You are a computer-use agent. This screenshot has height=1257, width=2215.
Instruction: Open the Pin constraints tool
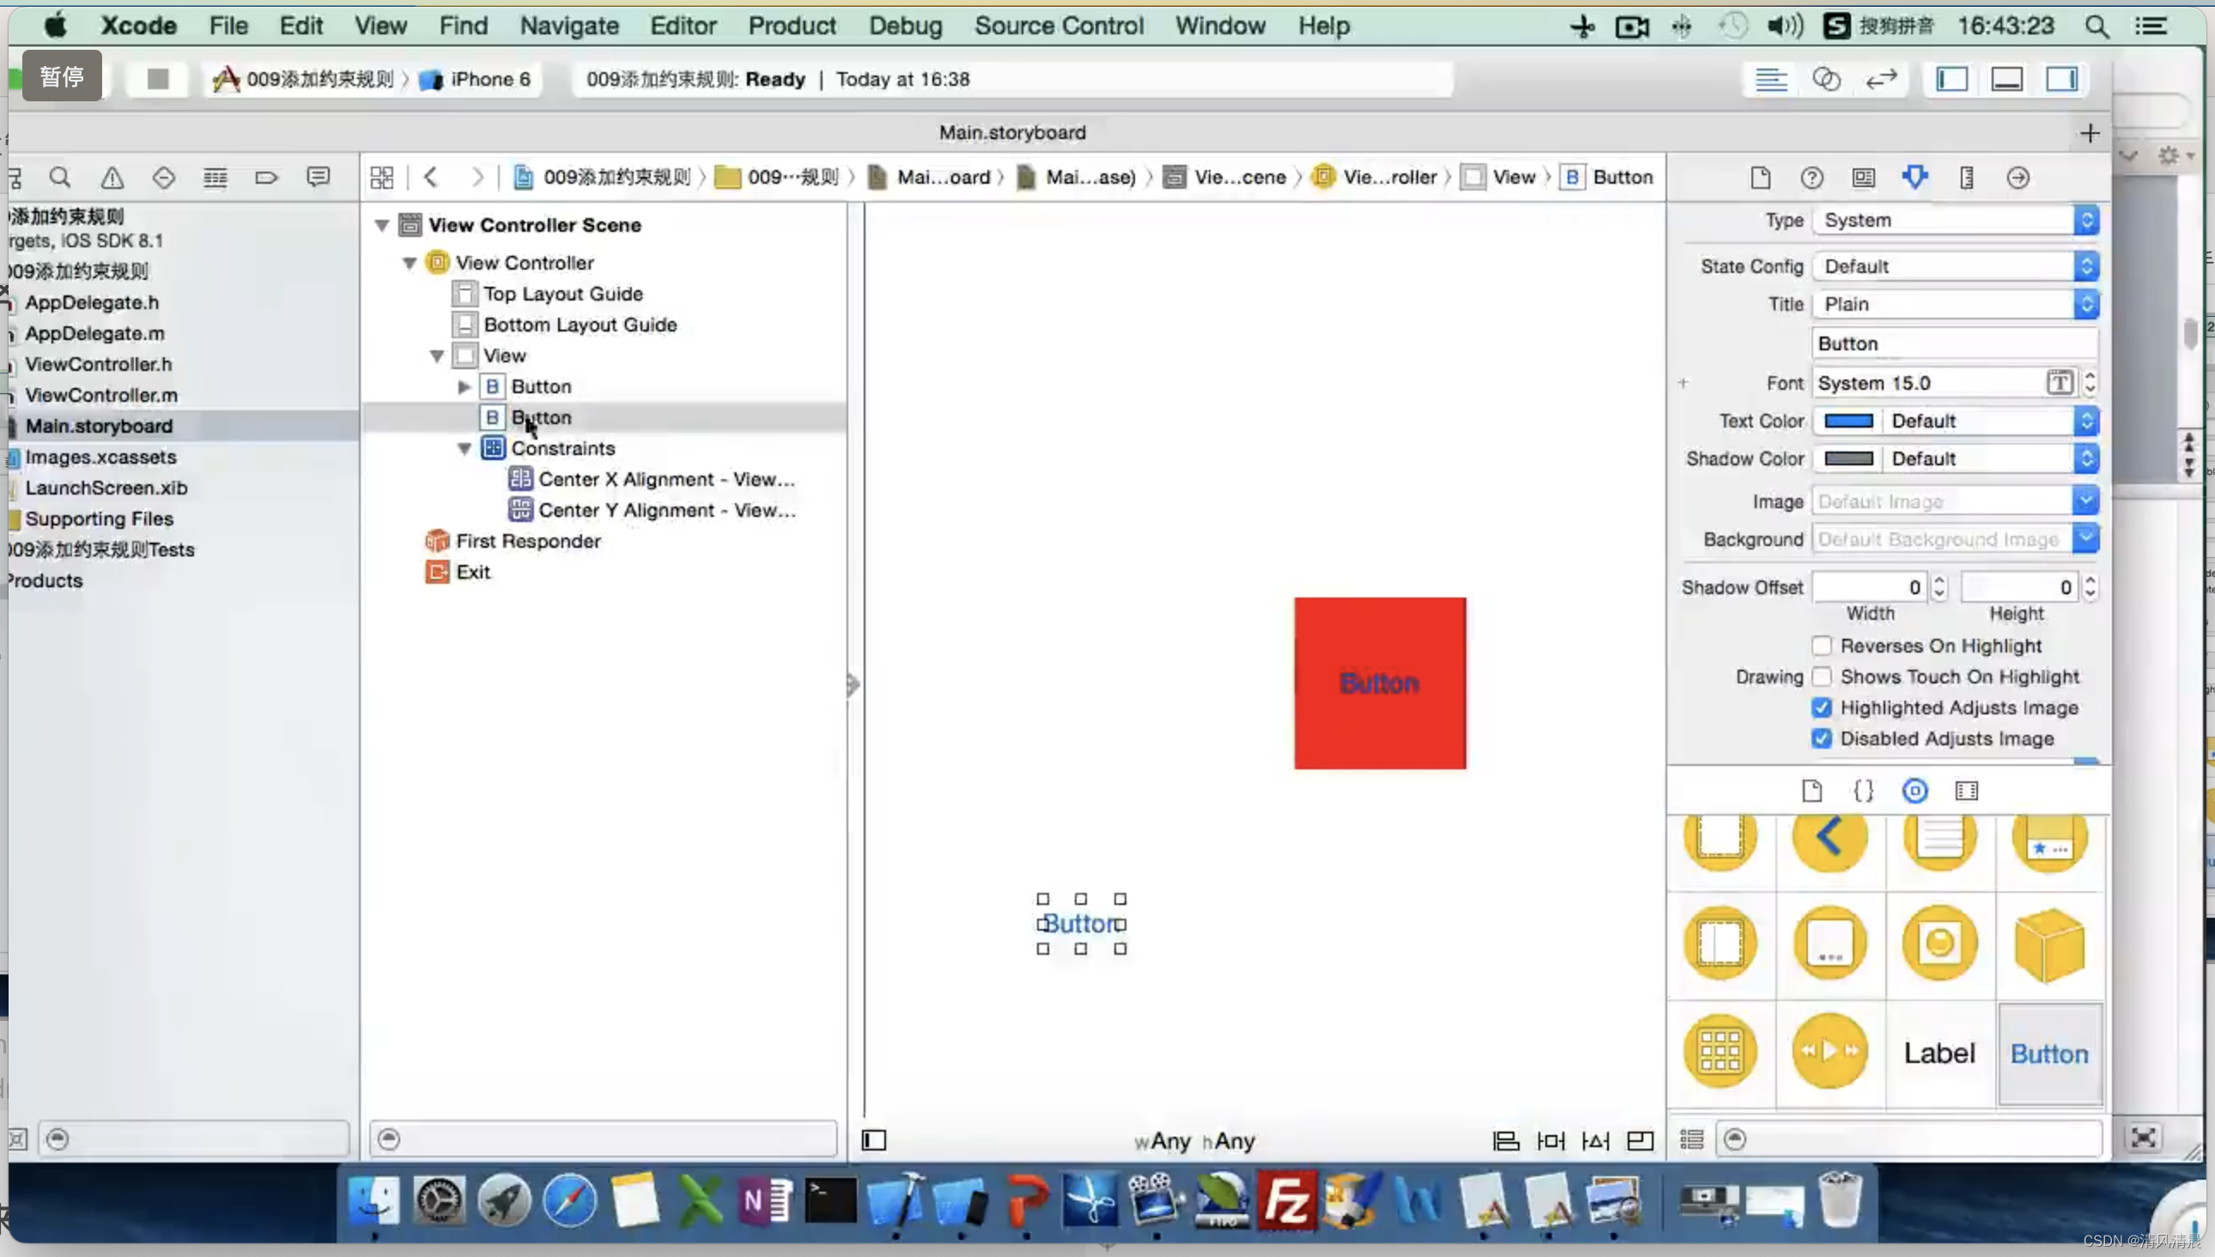tap(1550, 1140)
